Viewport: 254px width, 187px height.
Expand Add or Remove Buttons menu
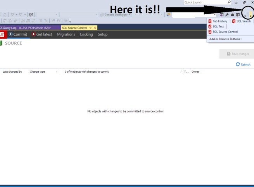[225, 39]
